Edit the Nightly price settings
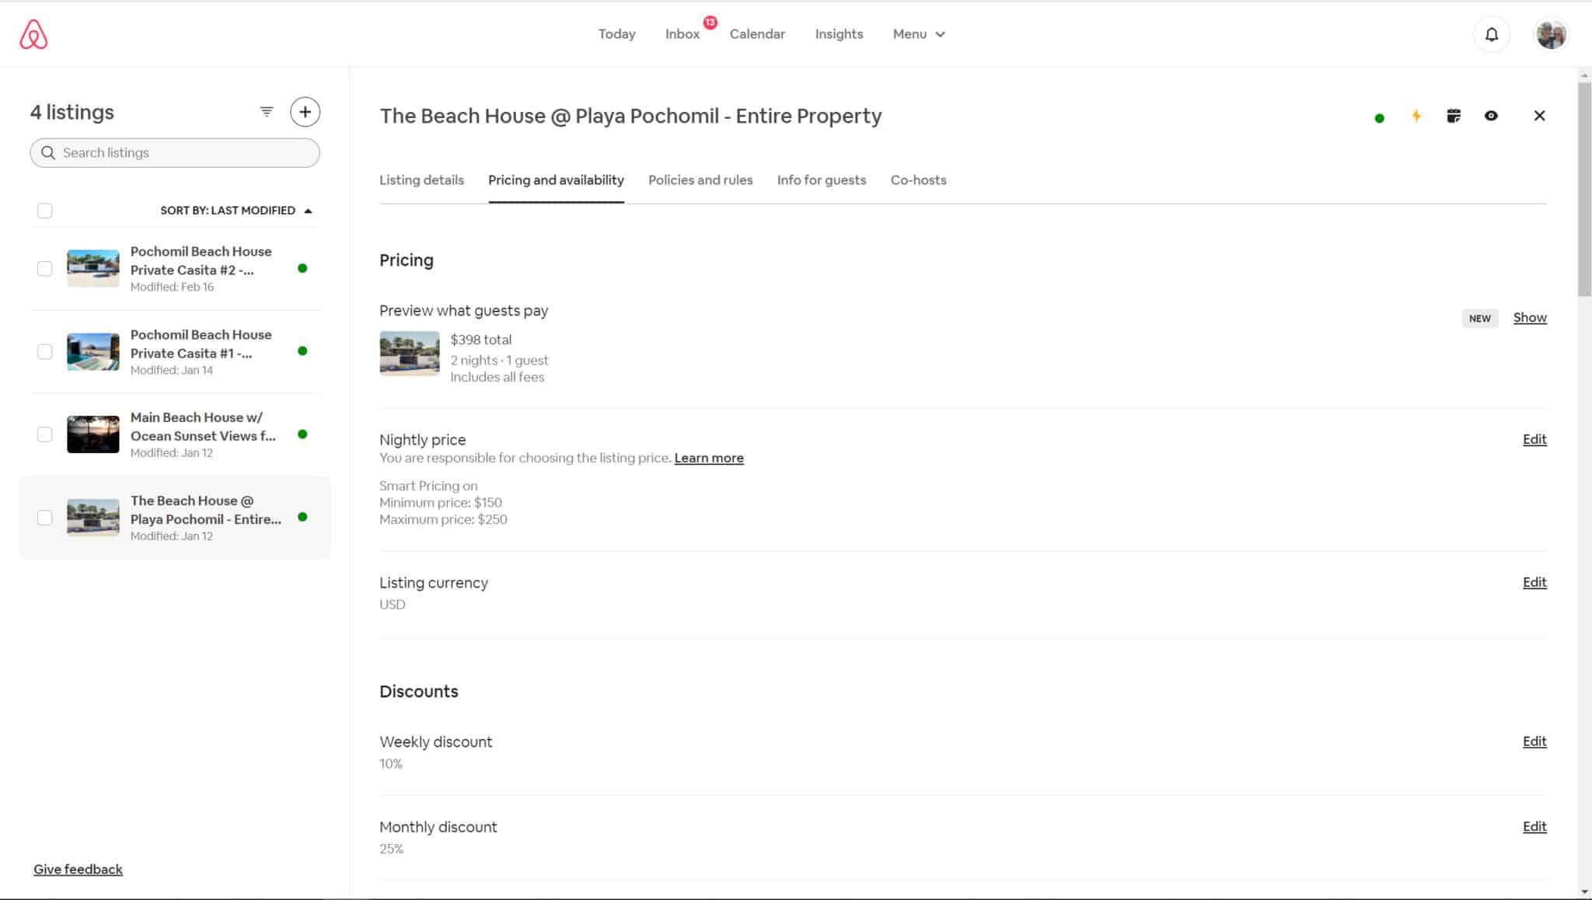 tap(1534, 439)
